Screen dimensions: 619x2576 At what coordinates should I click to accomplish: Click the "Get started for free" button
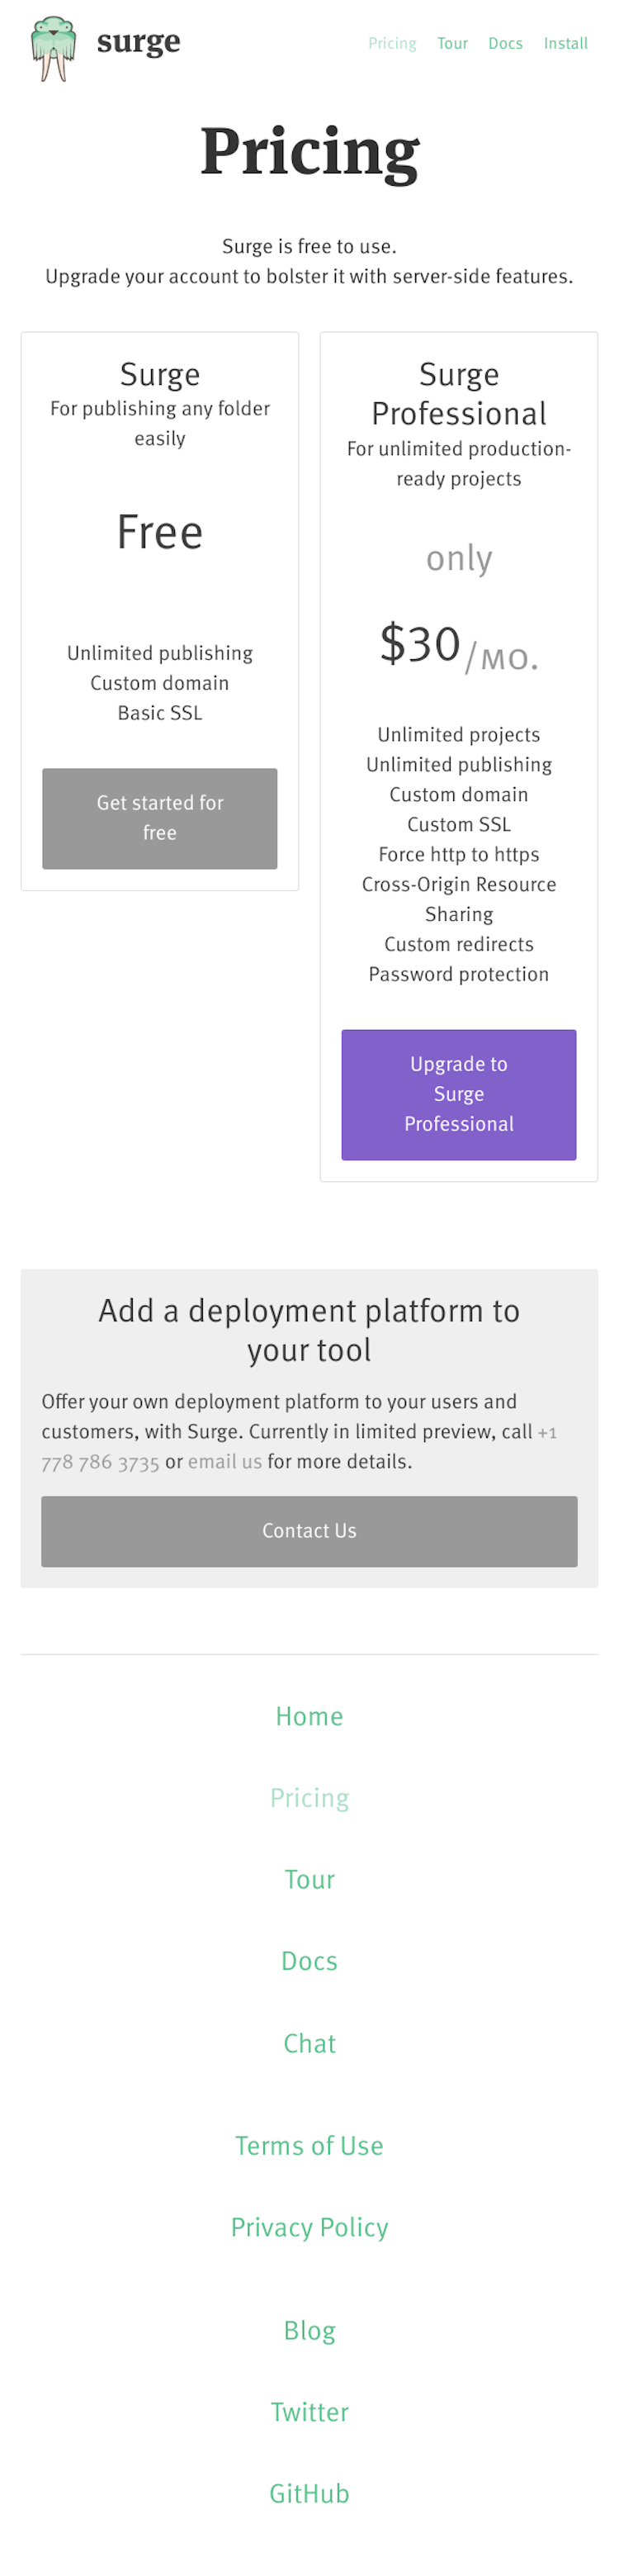click(x=160, y=818)
